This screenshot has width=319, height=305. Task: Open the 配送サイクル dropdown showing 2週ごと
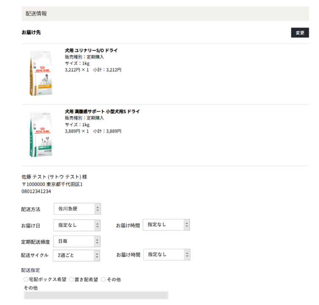[x=77, y=255]
